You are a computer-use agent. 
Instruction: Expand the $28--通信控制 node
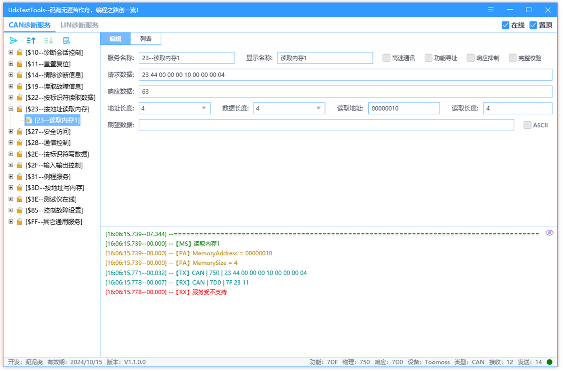11,143
